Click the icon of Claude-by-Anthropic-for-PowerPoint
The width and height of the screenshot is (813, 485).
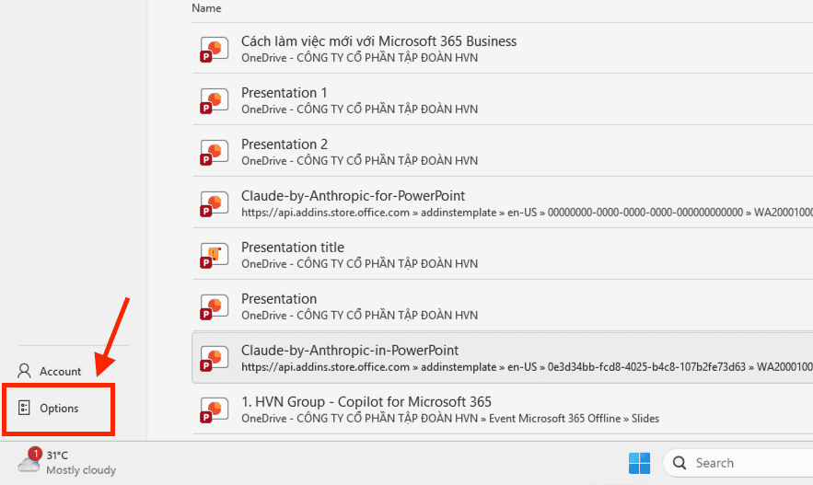[x=215, y=203]
